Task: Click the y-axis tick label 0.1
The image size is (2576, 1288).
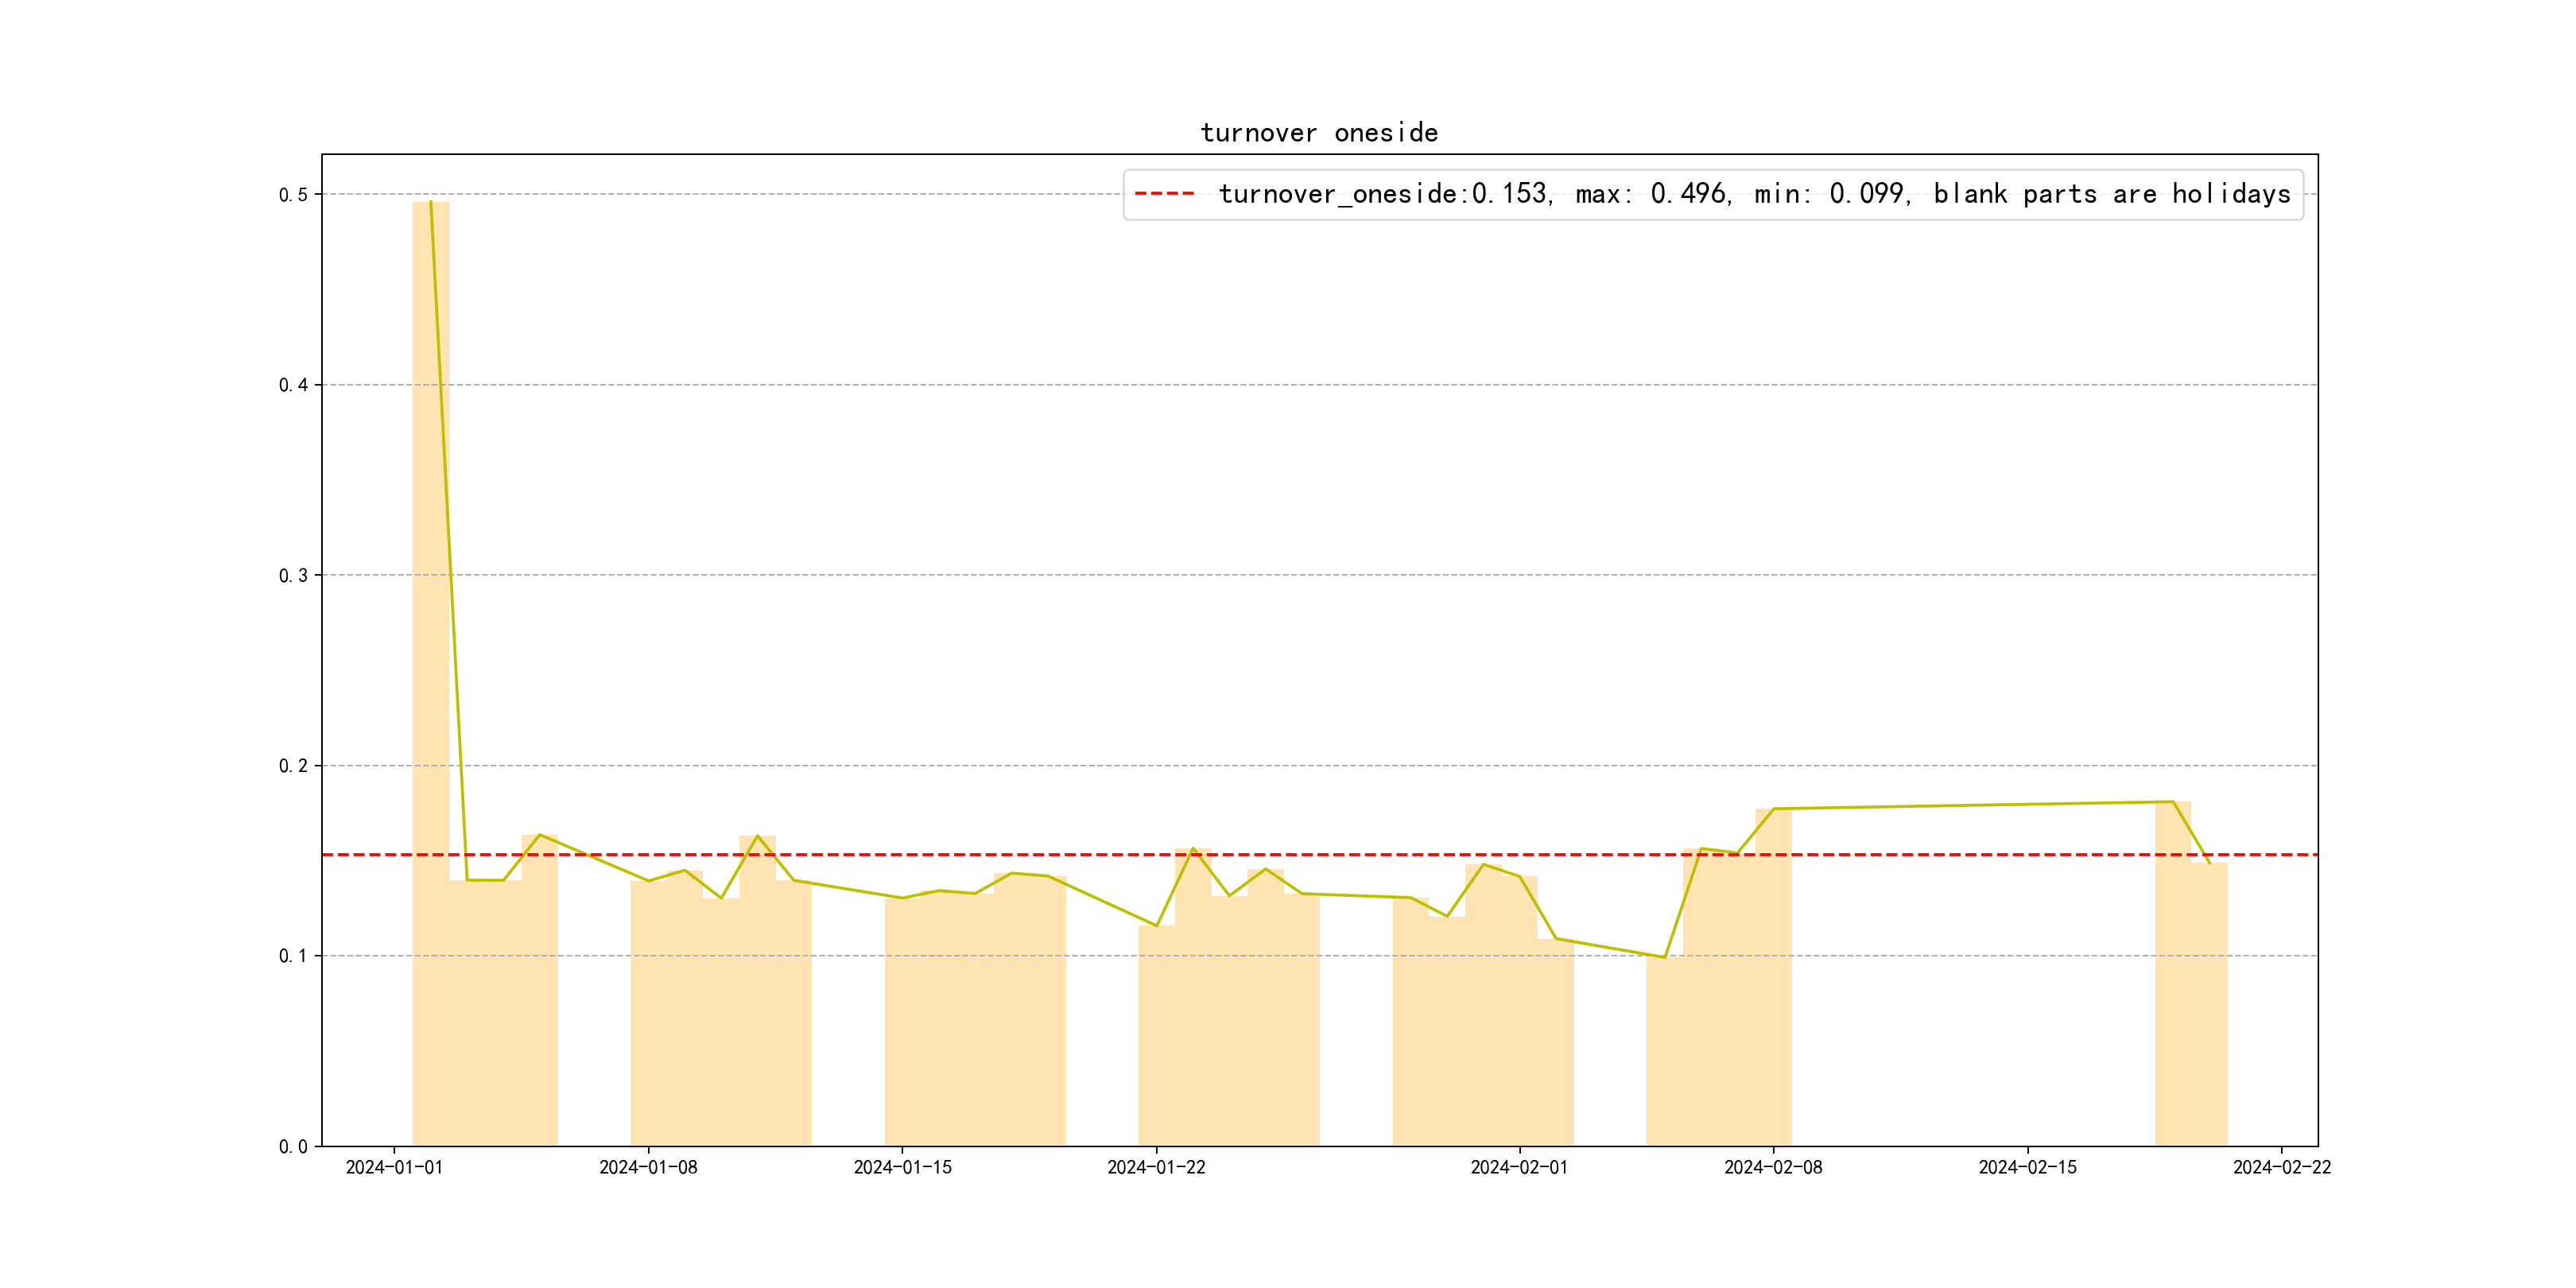Action: pyautogui.click(x=293, y=956)
